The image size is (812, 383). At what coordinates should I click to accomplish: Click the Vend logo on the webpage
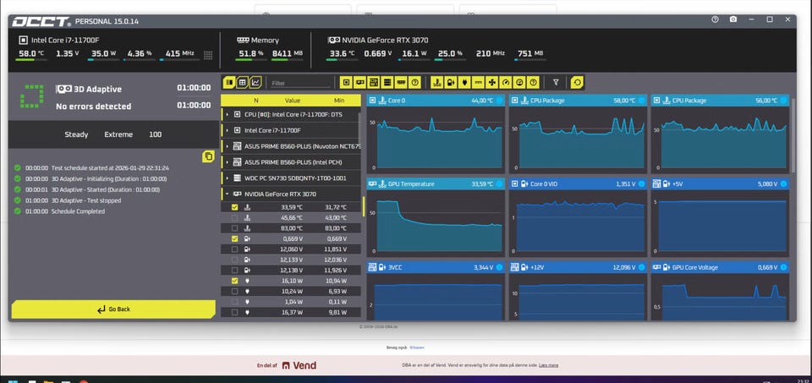[x=299, y=365]
